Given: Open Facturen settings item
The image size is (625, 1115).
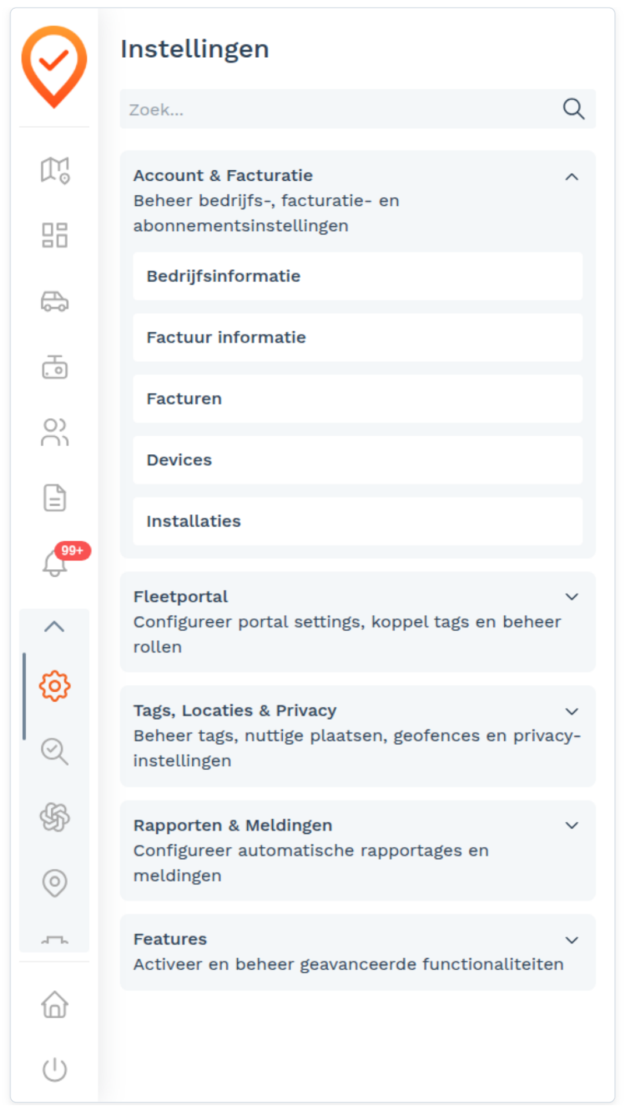Looking at the screenshot, I should pyautogui.click(x=358, y=399).
